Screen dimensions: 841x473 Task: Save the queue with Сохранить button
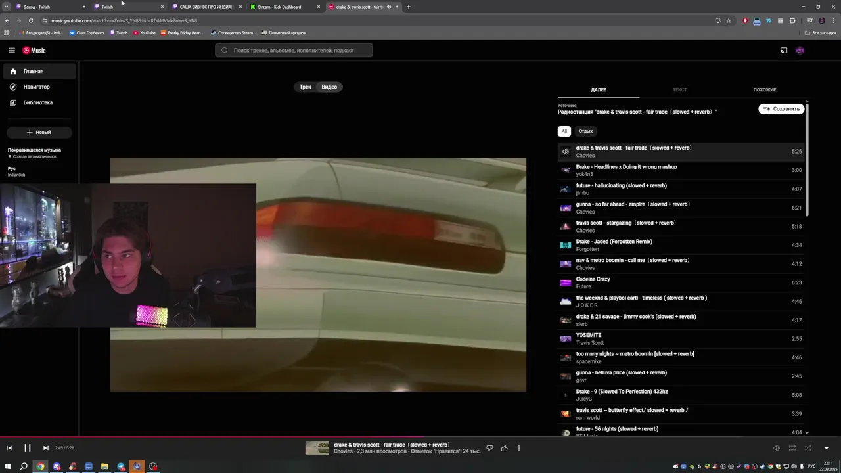(781, 109)
